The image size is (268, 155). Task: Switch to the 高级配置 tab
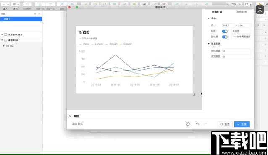click(242, 12)
